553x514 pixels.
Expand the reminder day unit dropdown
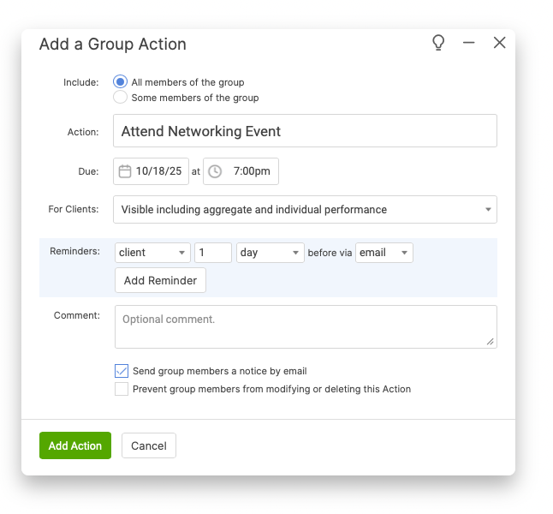[270, 253]
